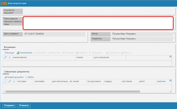Open related documents table settings tools icon
This screenshot has width=177, height=109.
point(170,81)
